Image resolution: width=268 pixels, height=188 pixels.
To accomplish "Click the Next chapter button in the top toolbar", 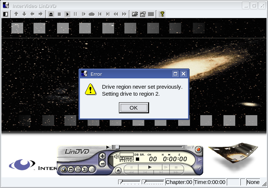I will pyautogui.click(x=108, y=14).
